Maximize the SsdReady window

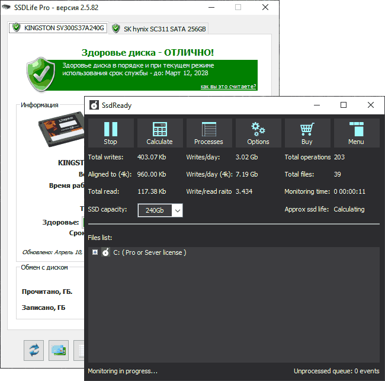tap(344, 105)
